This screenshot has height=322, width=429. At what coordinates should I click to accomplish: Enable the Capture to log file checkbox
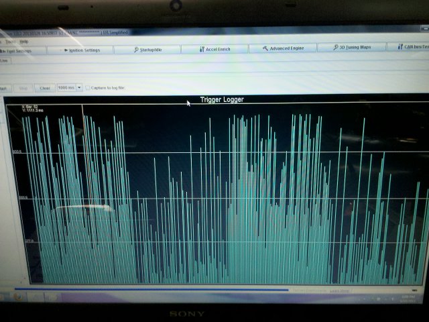pyautogui.click(x=88, y=88)
